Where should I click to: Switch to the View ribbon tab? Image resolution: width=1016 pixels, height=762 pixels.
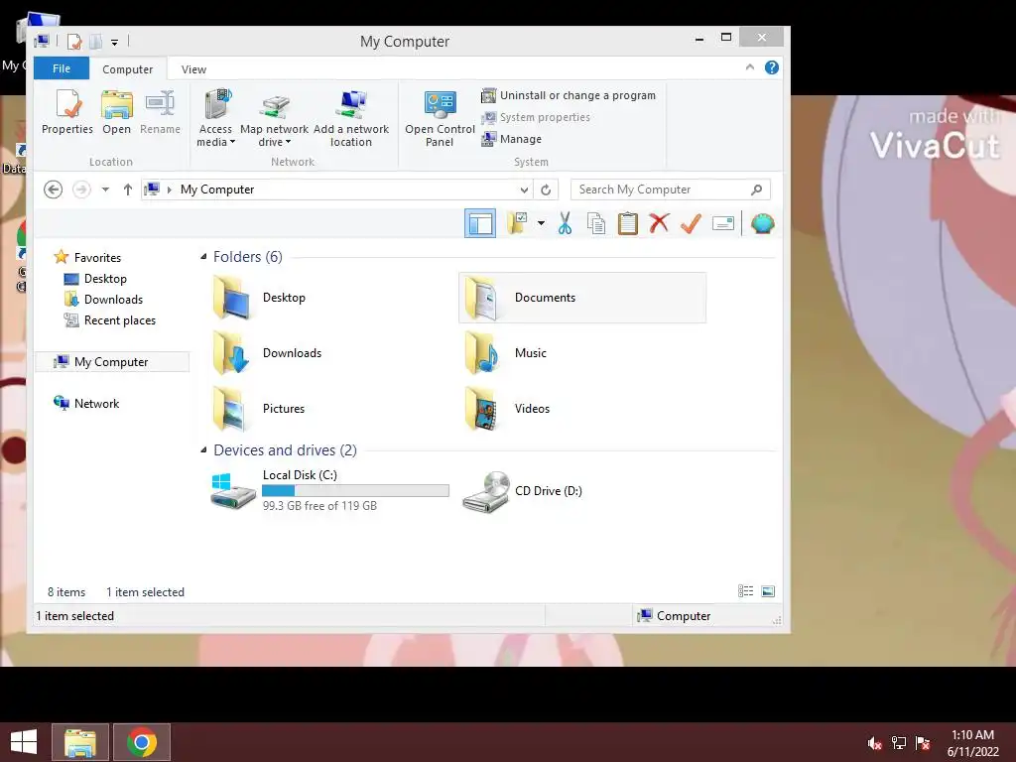pos(193,68)
